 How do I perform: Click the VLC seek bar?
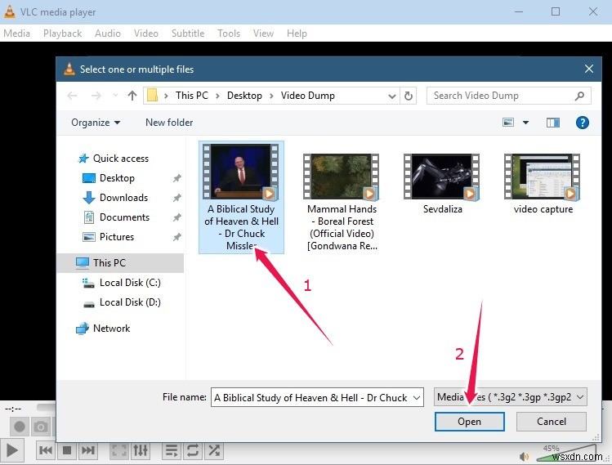[46, 407]
